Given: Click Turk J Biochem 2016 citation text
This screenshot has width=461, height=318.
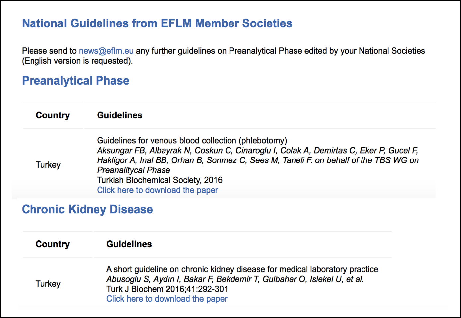Looking at the screenshot, I should tap(167, 289).
